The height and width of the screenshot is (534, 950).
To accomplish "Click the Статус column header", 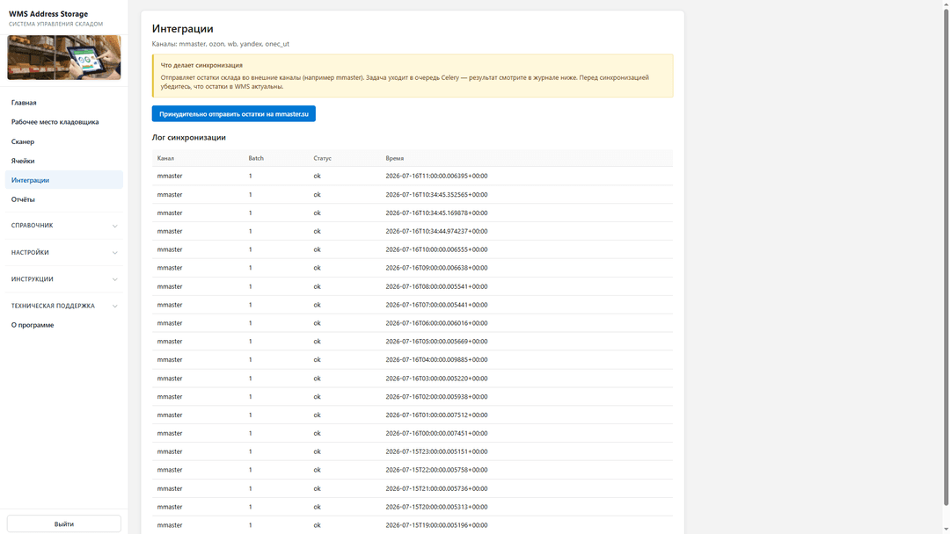I will pos(322,158).
